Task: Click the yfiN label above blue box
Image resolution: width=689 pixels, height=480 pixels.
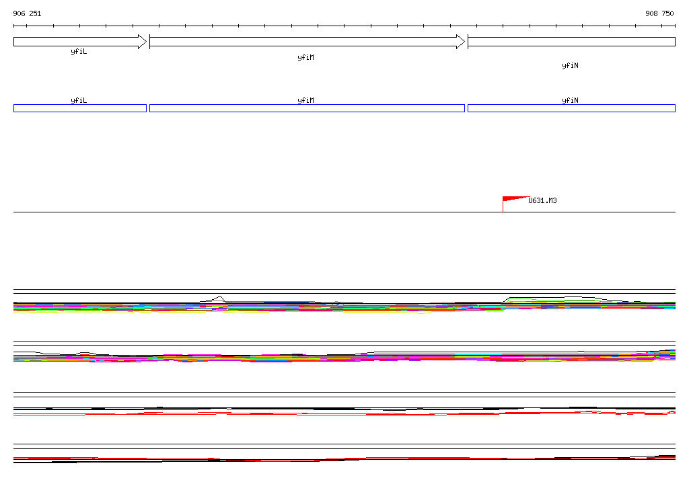Action: tap(571, 101)
